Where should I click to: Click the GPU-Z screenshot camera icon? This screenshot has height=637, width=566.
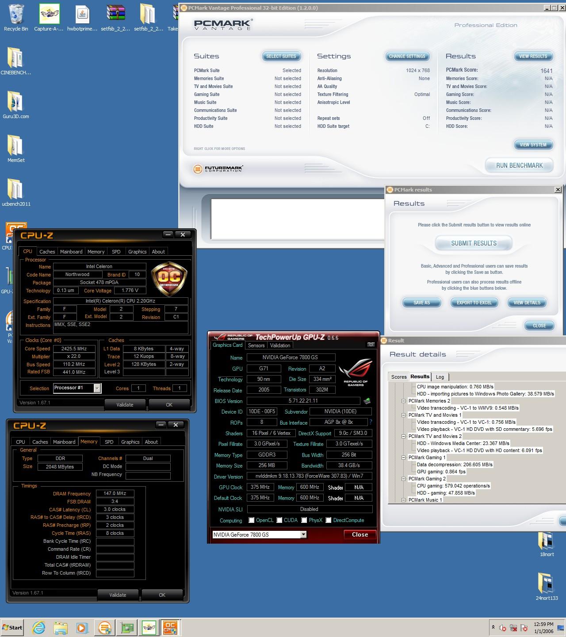coord(371,344)
